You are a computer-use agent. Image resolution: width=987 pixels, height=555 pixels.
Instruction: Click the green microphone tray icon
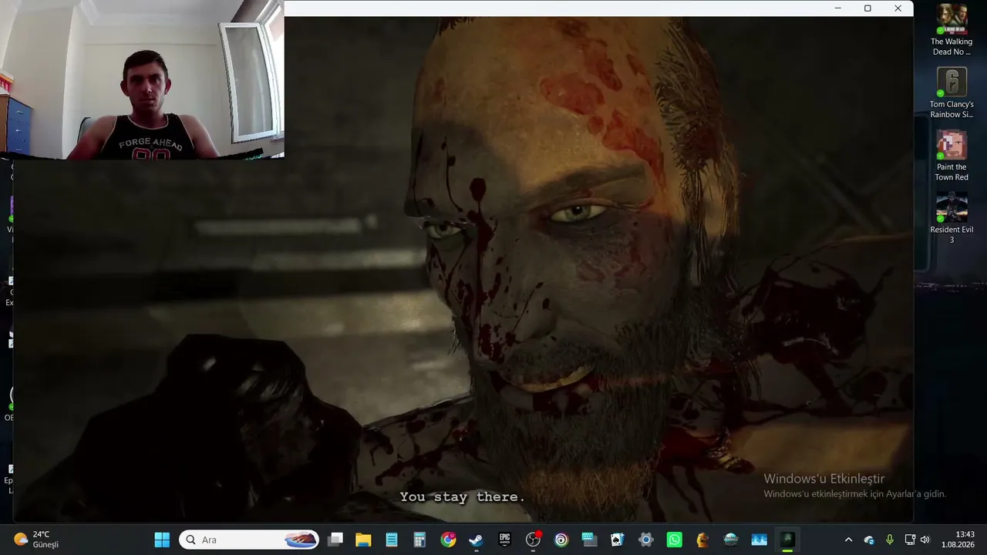890,540
